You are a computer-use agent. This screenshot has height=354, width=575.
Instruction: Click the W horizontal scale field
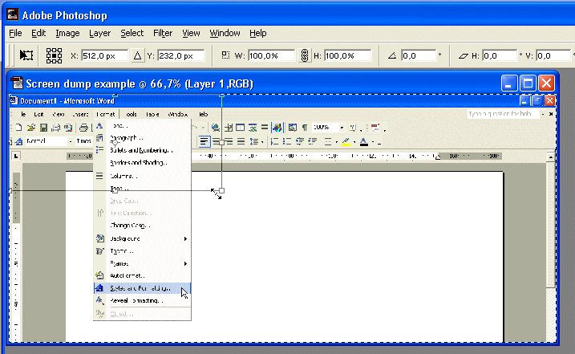(x=271, y=56)
